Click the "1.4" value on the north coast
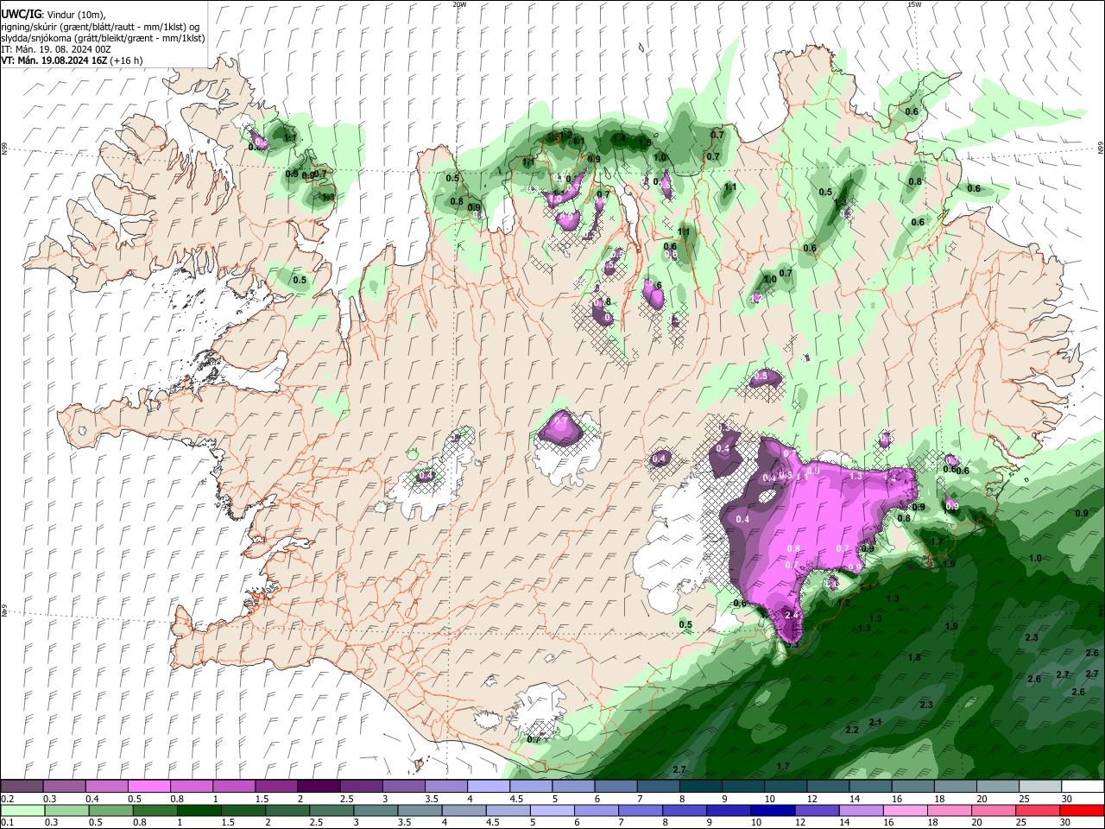The image size is (1105, 829). pos(619,138)
